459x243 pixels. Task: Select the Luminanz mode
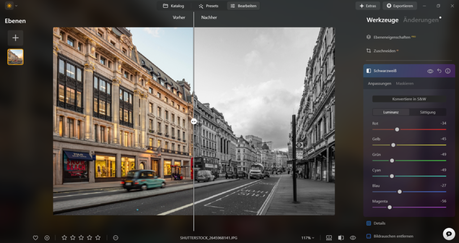[391, 112]
